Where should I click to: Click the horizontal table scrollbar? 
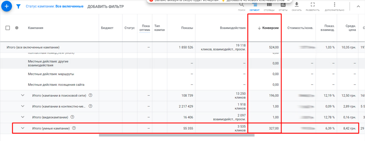(177, 135)
